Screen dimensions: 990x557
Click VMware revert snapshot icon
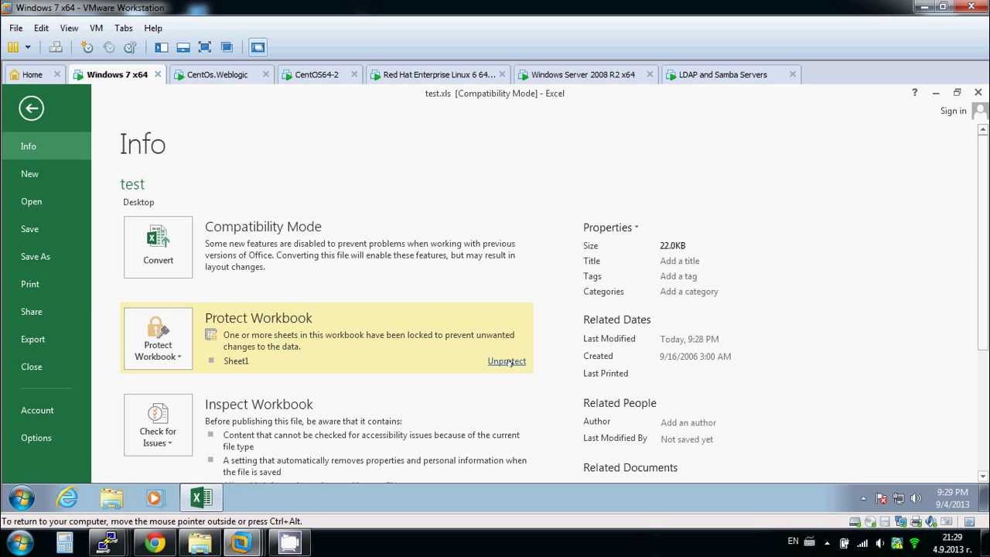point(109,47)
